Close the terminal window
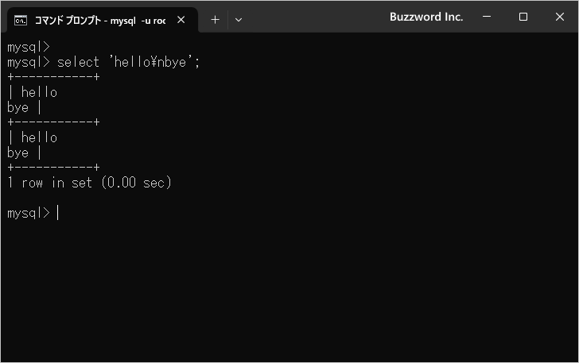 558,17
